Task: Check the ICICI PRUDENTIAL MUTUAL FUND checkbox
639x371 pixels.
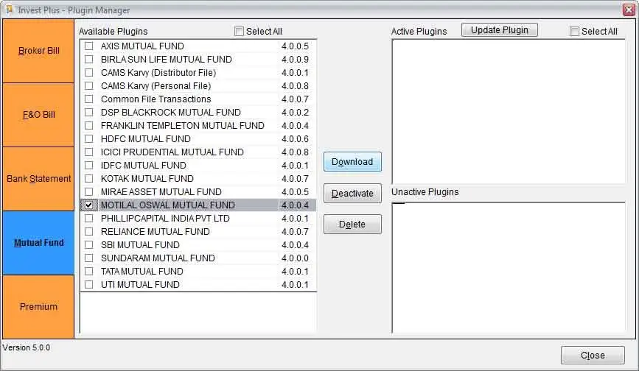Action: (x=89, y=152)
